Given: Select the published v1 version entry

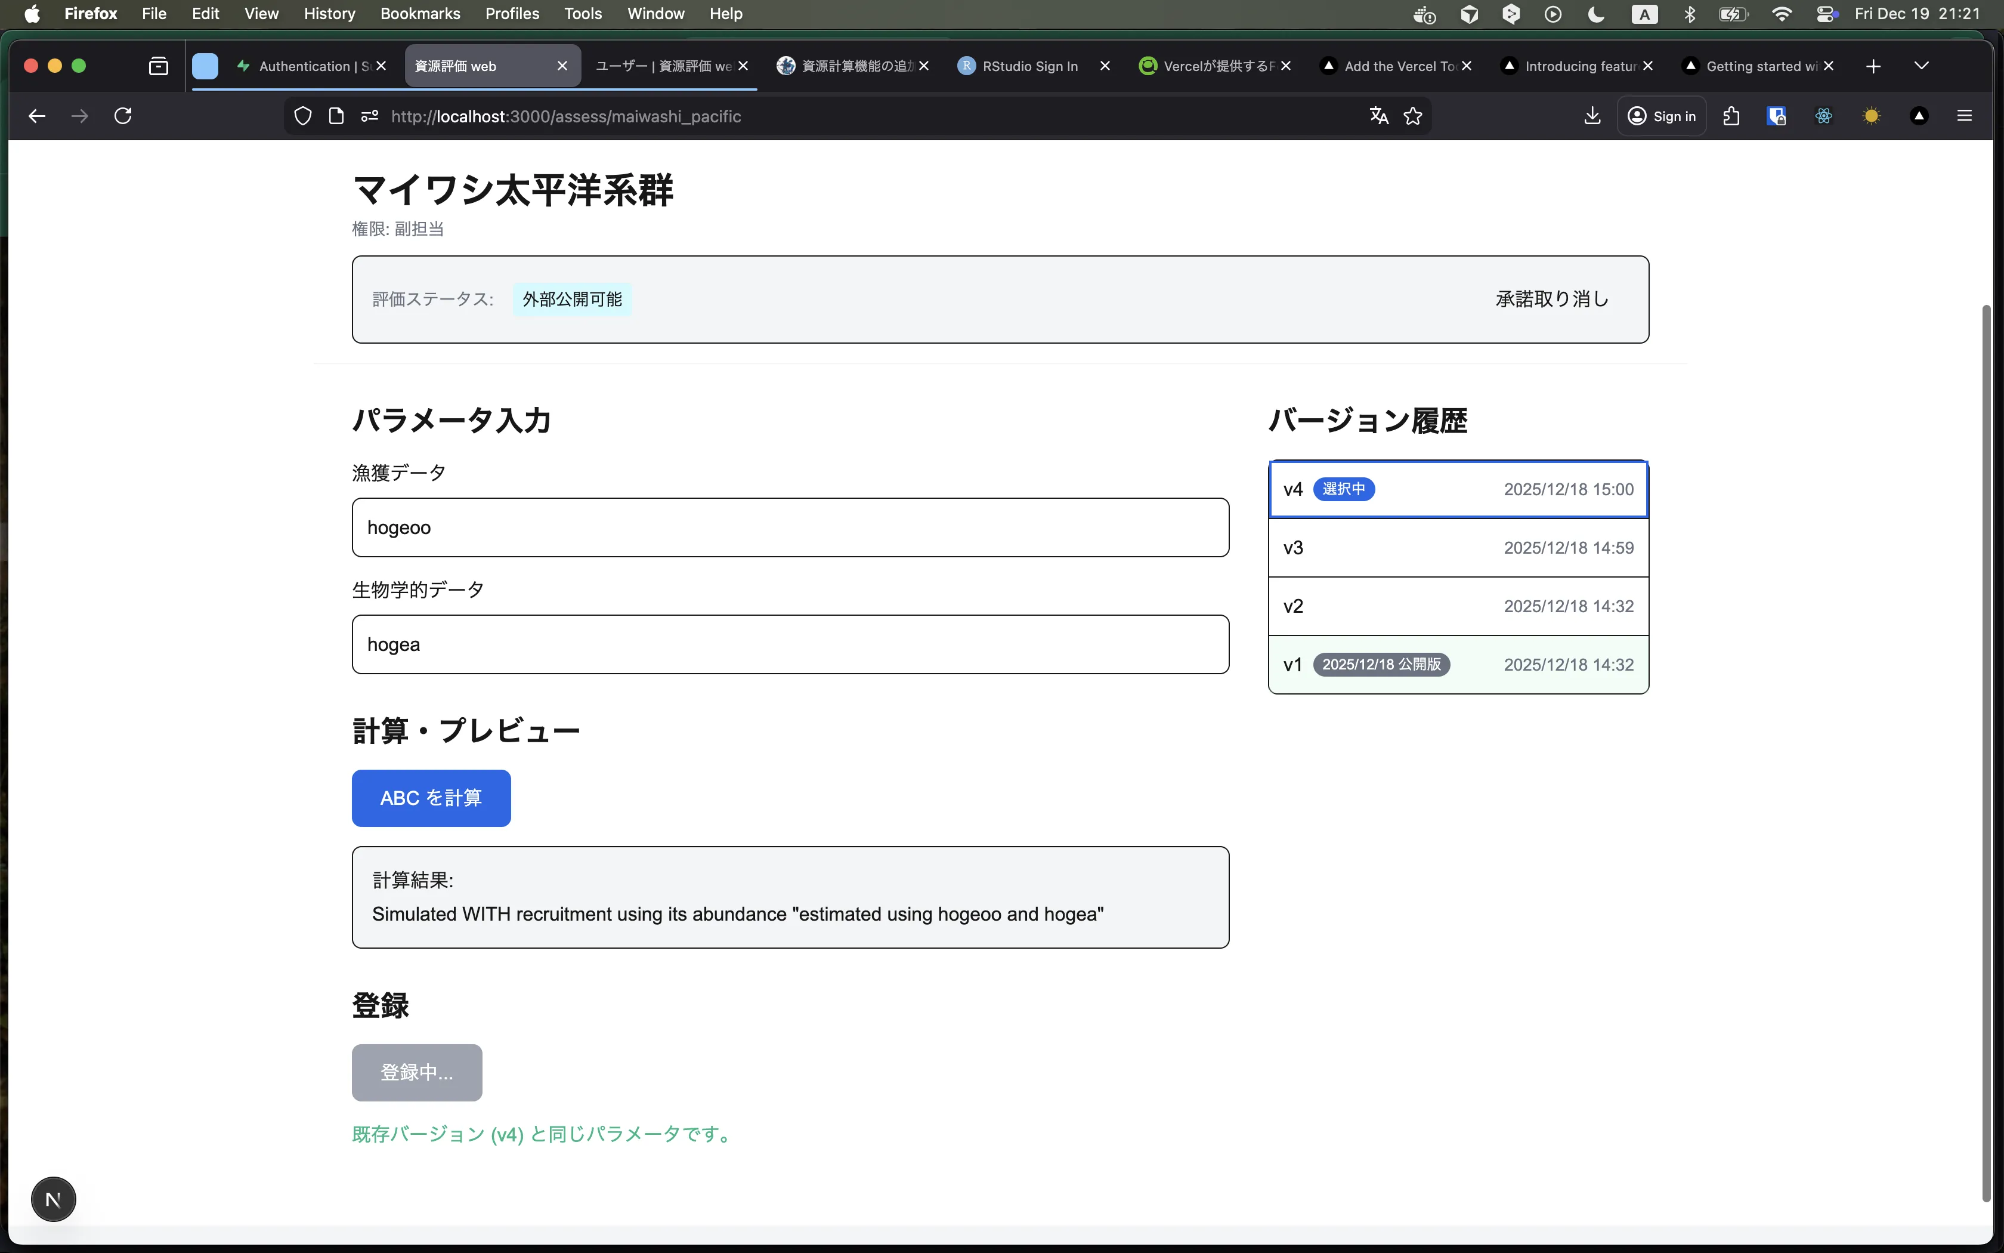Looking at the screenshot, I should 1456,663.
